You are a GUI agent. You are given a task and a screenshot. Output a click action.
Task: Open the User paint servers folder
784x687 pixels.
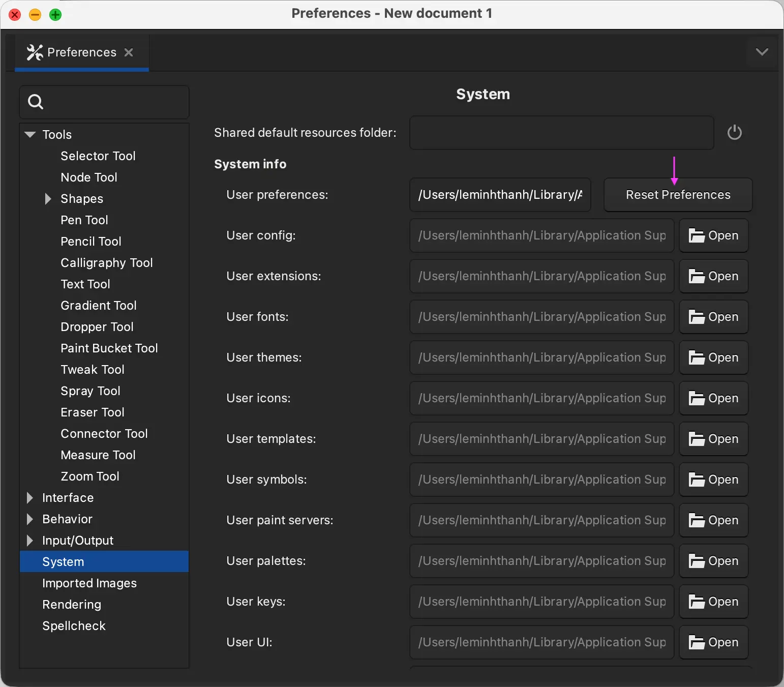713,520
